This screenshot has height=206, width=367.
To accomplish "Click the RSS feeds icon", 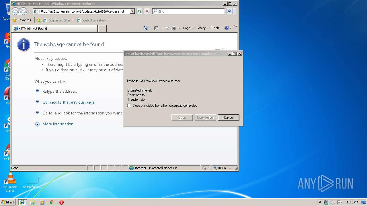I will coord(156,28).
